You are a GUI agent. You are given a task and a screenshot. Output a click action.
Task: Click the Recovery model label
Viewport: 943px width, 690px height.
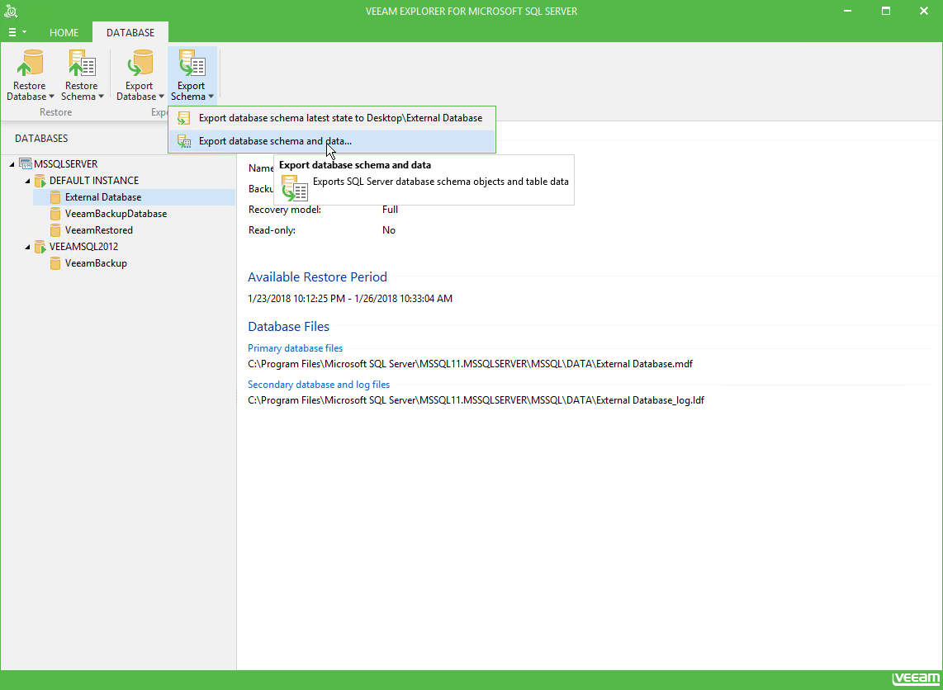[285, 210]
